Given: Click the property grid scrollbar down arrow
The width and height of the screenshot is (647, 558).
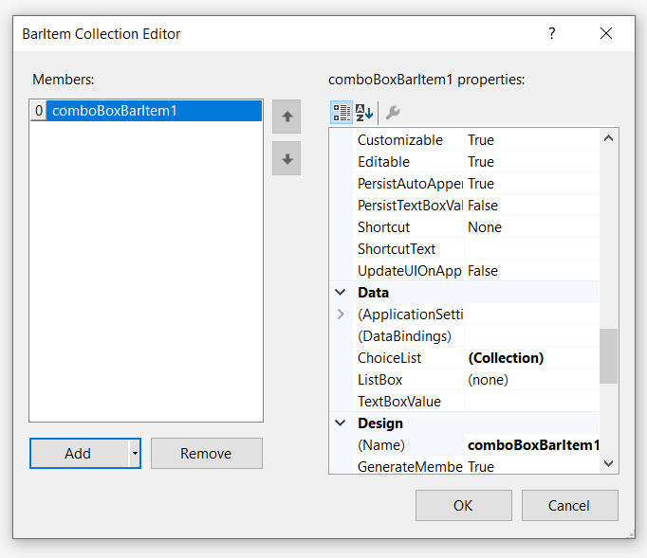Looking at the screenshot, I should pos(609,464).
